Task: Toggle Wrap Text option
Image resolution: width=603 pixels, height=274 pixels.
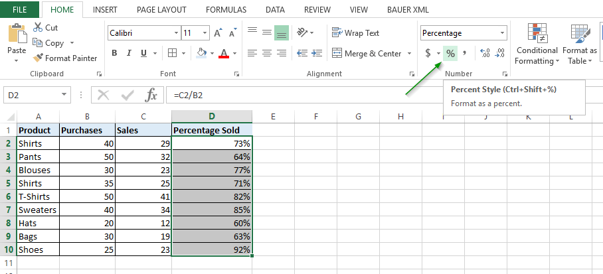Action: coord(355,33)
